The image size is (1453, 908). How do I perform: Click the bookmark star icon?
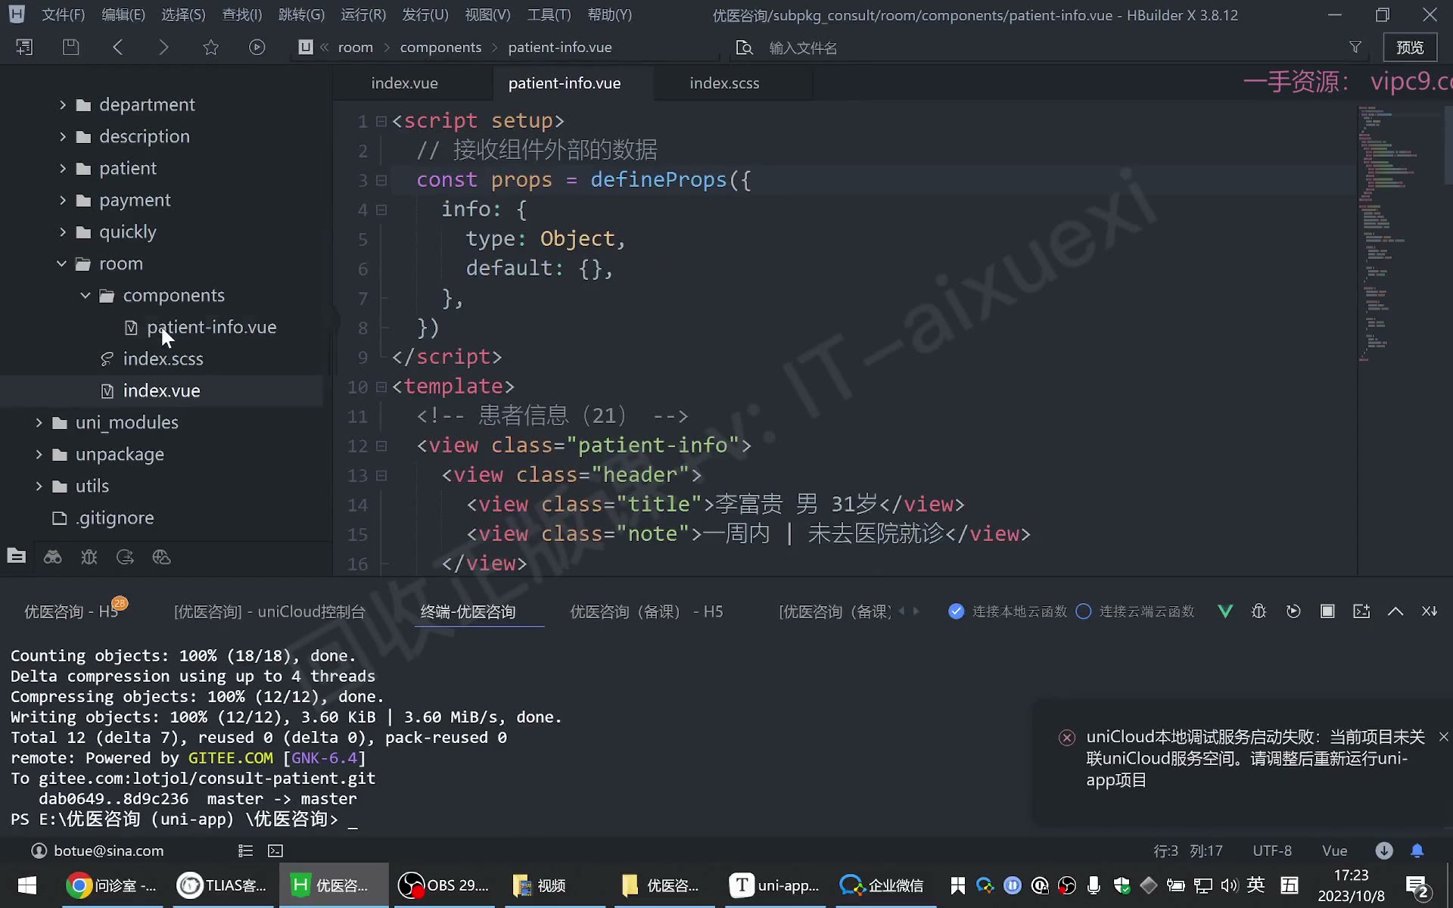pyautogui.click(x=210, y=47)
